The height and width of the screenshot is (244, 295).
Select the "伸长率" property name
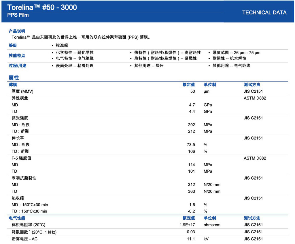[x=18, y=138]
